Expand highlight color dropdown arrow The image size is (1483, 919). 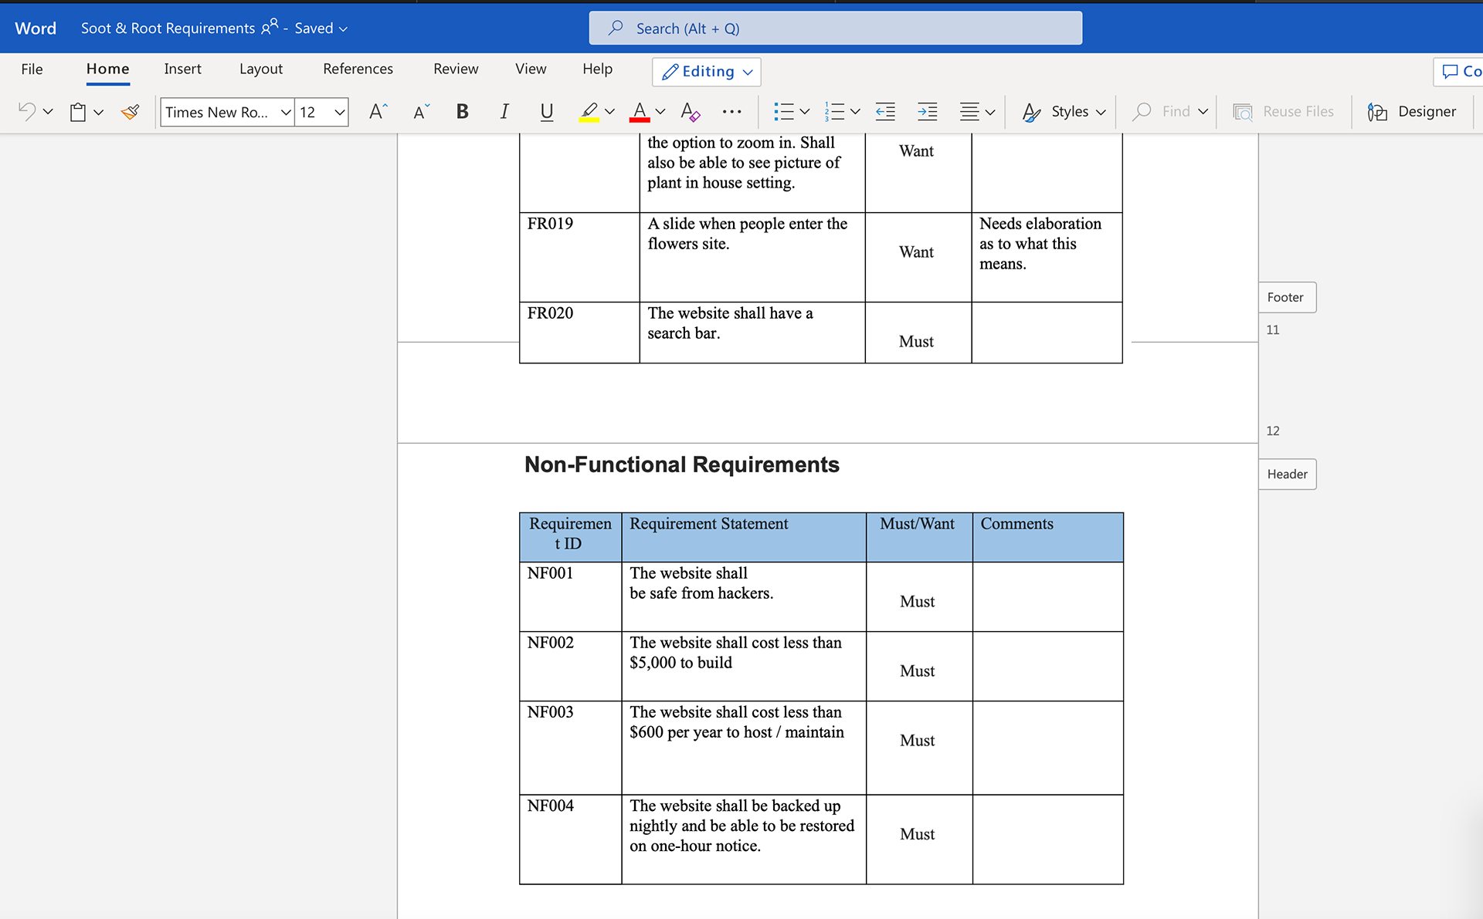click(x=609, y=112)
